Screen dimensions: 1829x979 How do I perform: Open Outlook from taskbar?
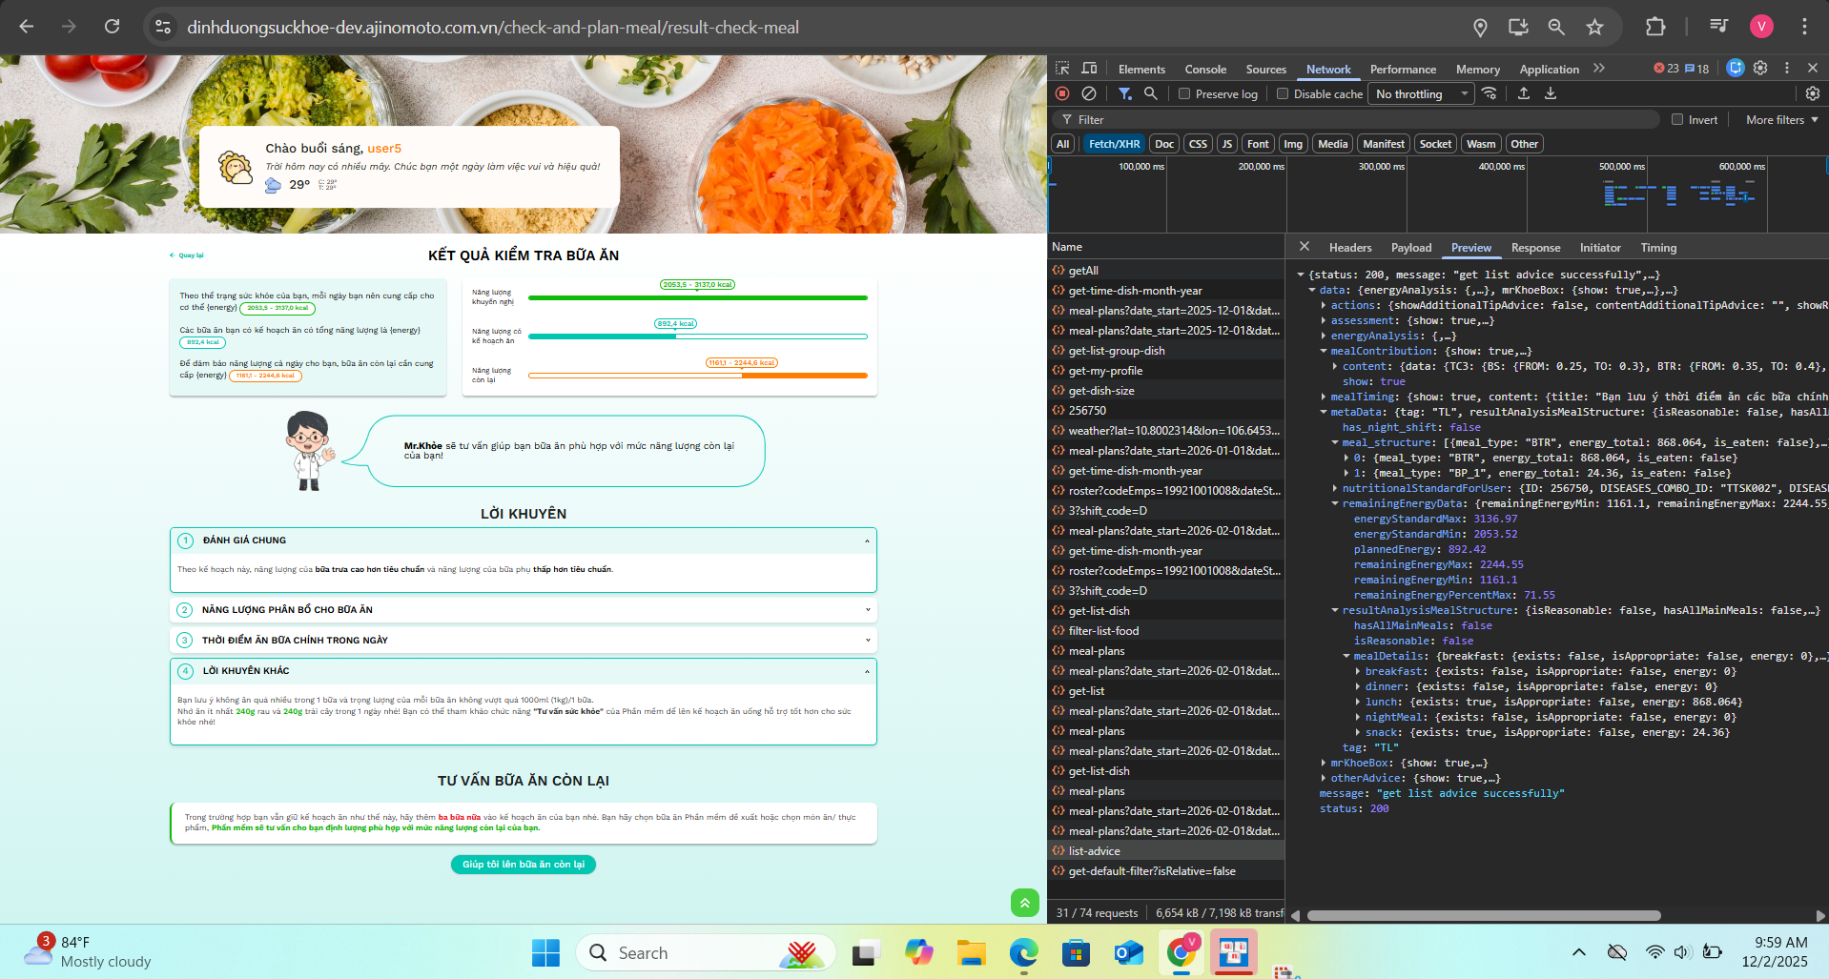tap(1128, 952)
